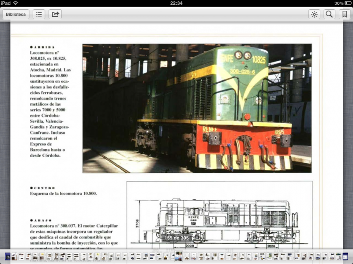Tap the 22:34 clock in status bar
This screenshot has height=264, width=353.
(176, 3)
